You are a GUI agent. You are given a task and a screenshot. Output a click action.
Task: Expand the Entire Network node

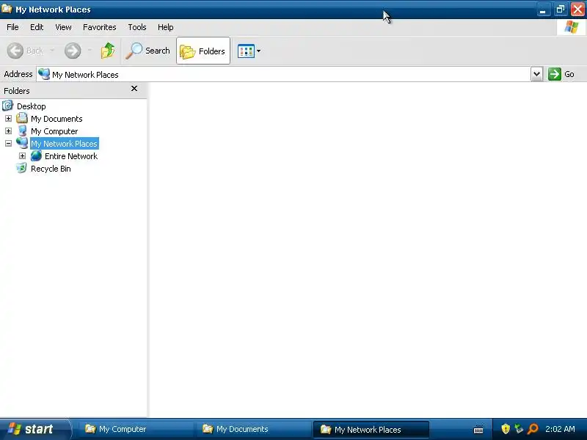22,156
